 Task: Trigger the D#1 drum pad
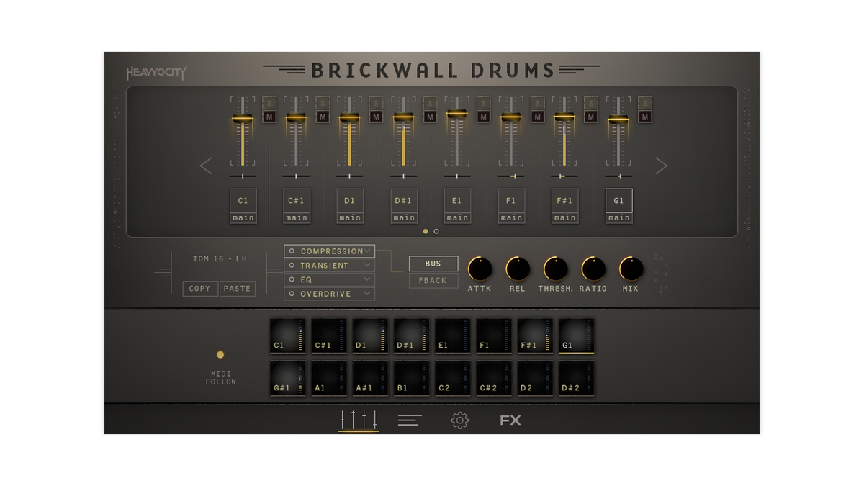click(x=411, y=336)
